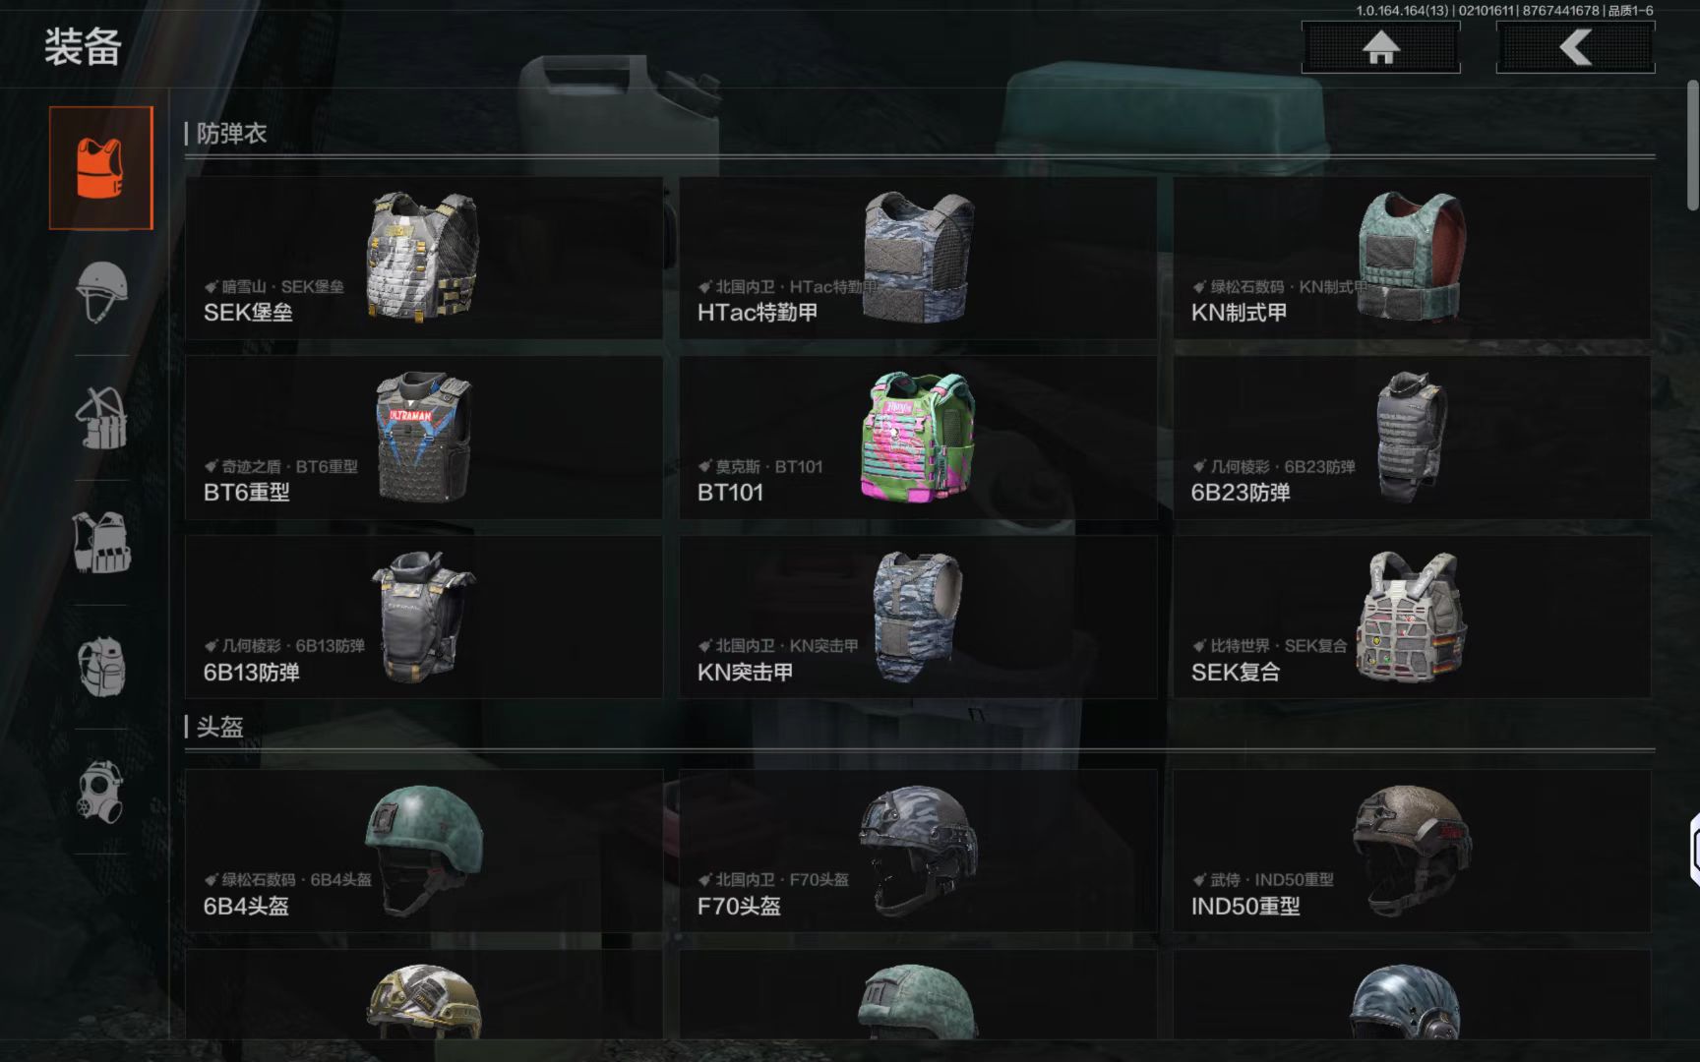Choose the IND50重型 helmet
Screen dimensions: 1700x1062
point(1412,852)
